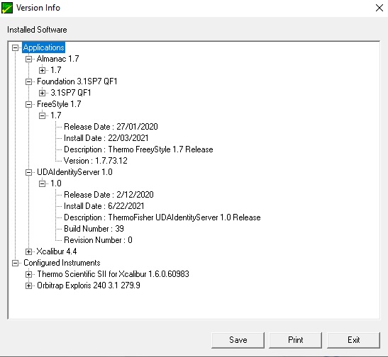
Task: Collapse the 1.0 node under UDAIdentityServer
Action: [42, 183]
